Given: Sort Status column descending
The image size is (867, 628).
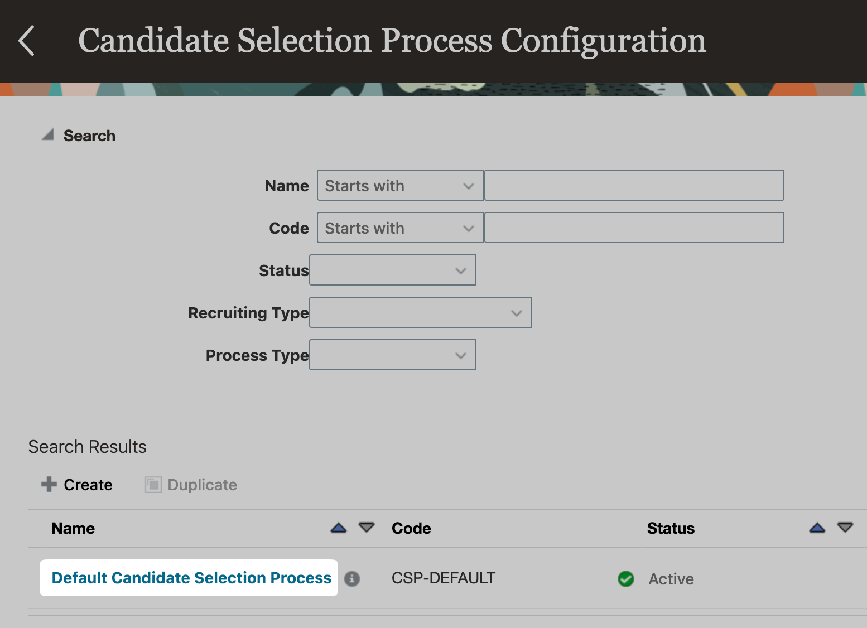Looking at the screenshot, I should click(845, 528).
